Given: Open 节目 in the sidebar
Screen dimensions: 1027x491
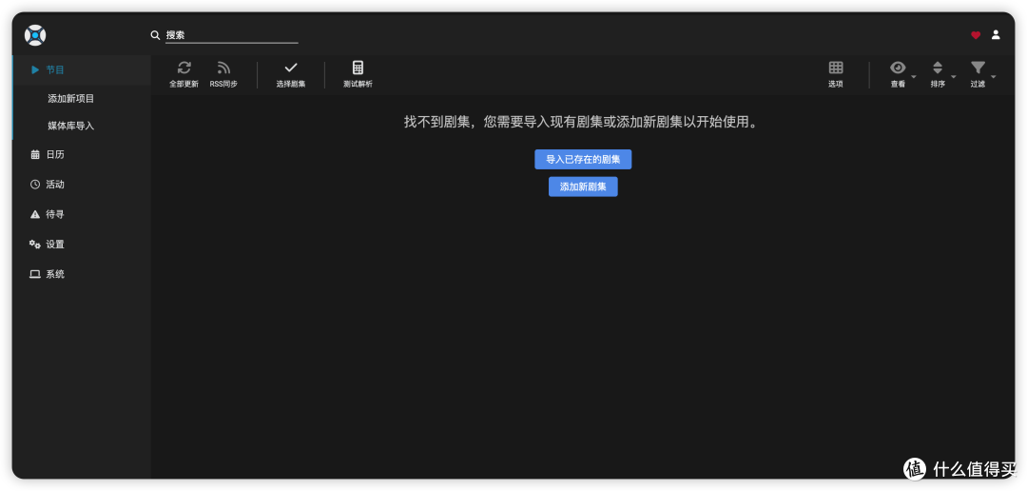Looking at the screenshot, I should tap(82, 69).
